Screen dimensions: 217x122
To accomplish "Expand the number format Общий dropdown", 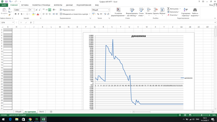I will (108, 10).
